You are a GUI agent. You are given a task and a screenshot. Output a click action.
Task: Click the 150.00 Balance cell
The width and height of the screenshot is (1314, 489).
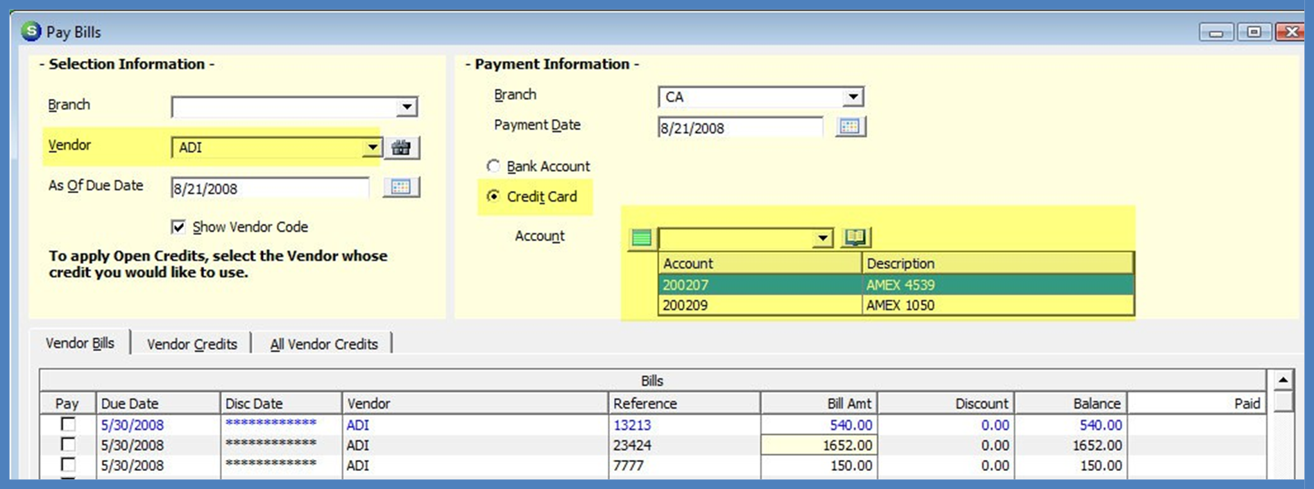[1071, 465]
